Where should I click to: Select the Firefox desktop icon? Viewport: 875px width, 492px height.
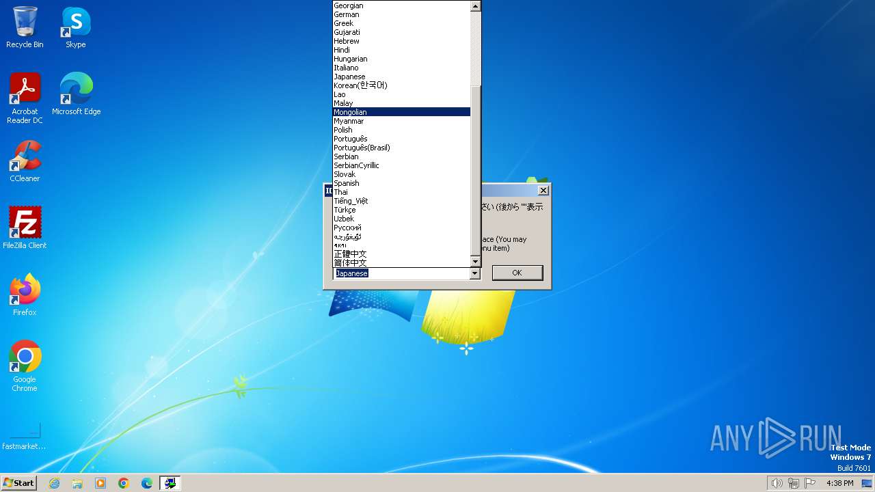click(x=25, y=295)
